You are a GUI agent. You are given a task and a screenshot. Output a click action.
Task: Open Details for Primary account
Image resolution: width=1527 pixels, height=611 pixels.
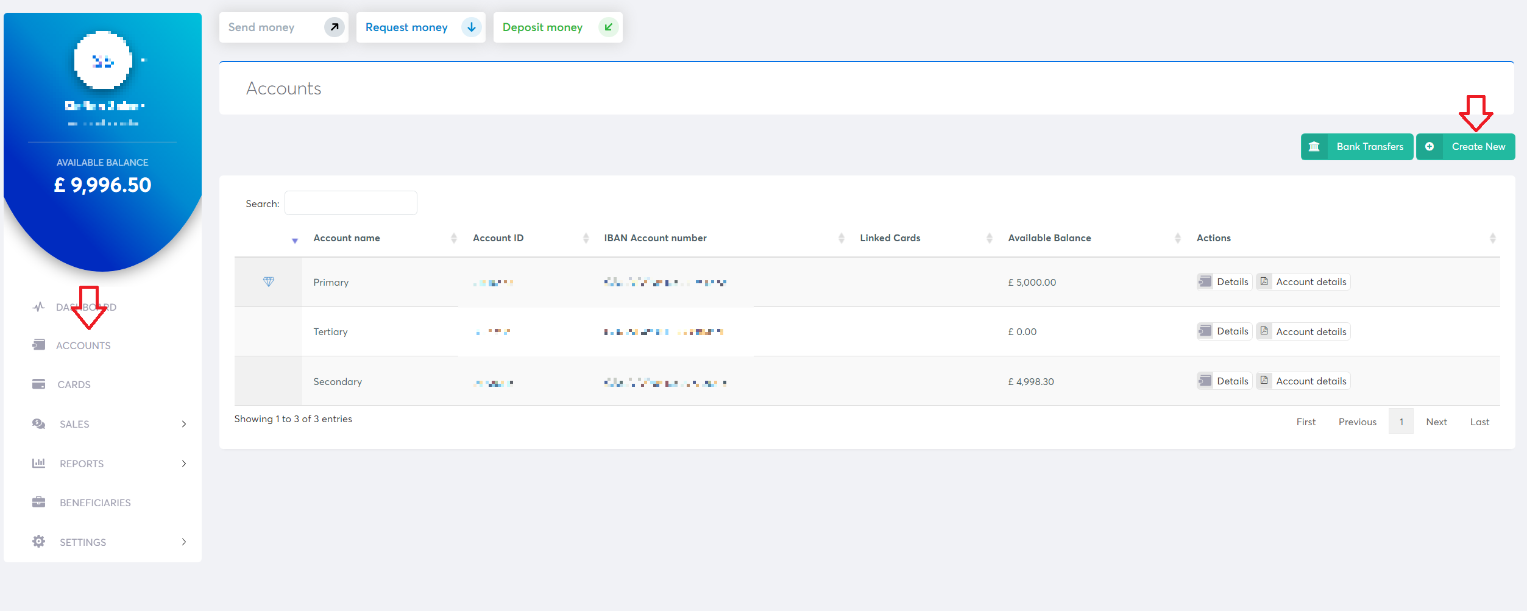point(1224,281)
